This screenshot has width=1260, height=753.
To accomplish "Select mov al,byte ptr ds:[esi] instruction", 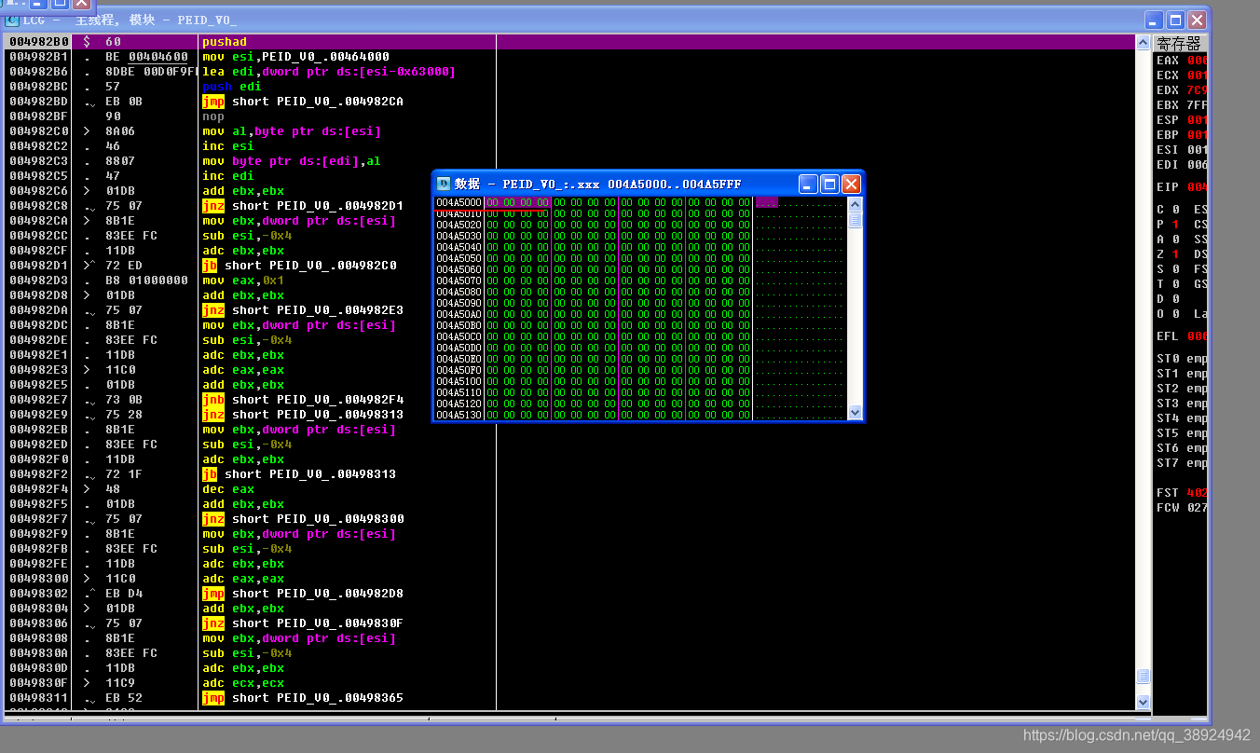I will click(292, 131).
